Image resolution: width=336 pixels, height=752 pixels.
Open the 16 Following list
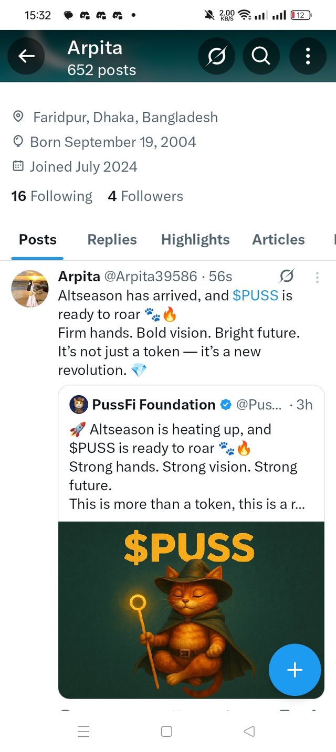[x=51, y=196]
